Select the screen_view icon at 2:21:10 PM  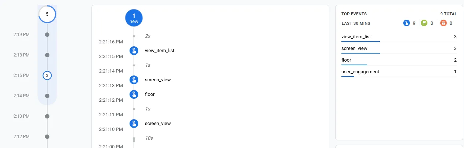(x=134, y=124)
